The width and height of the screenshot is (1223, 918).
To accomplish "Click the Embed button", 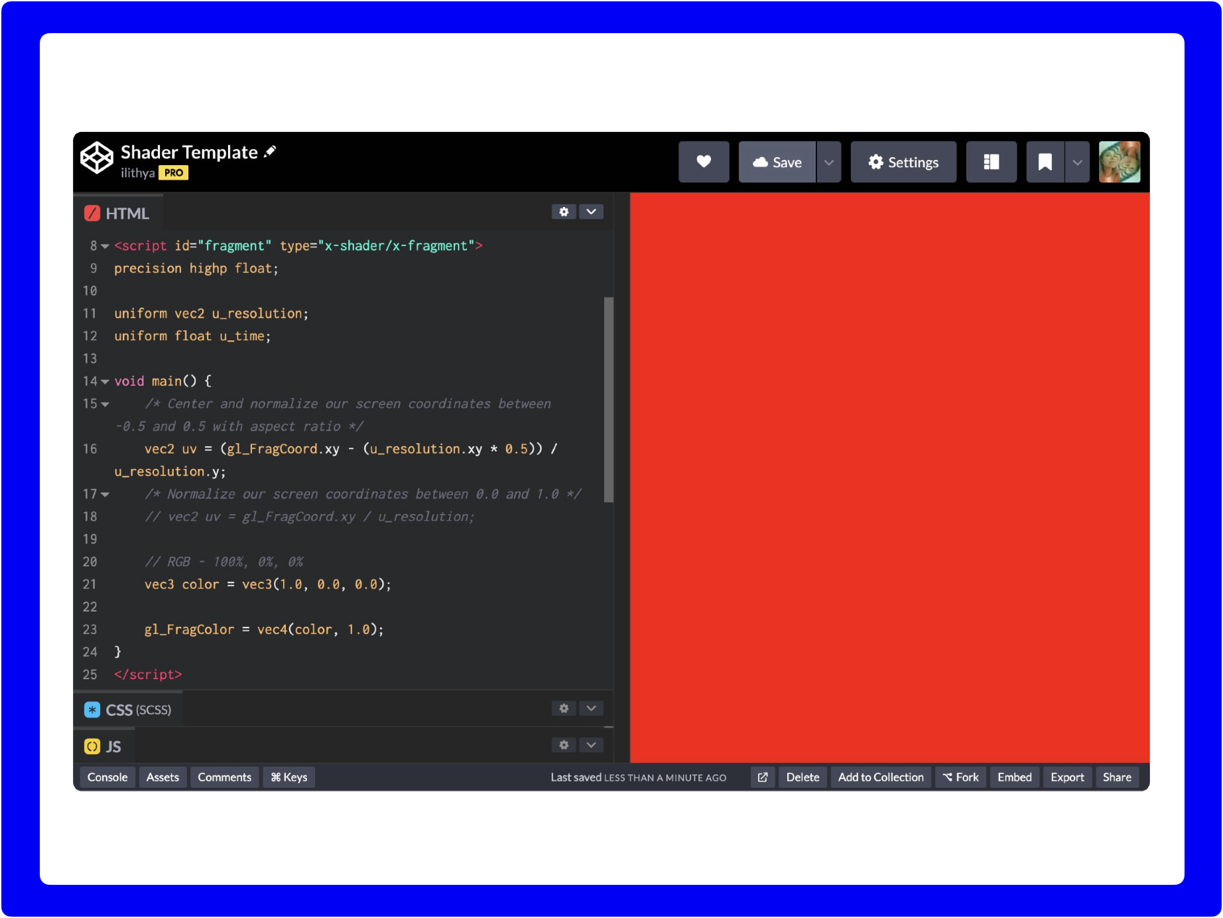I will 1014,777.
